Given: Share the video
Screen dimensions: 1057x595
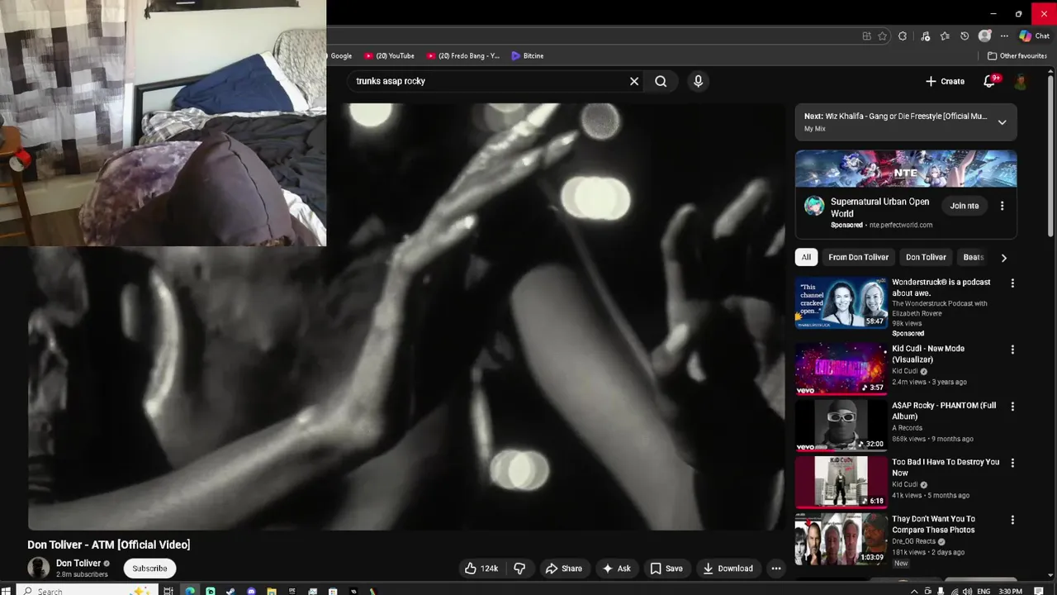Looking at the screenshot, I should (563, 569).
